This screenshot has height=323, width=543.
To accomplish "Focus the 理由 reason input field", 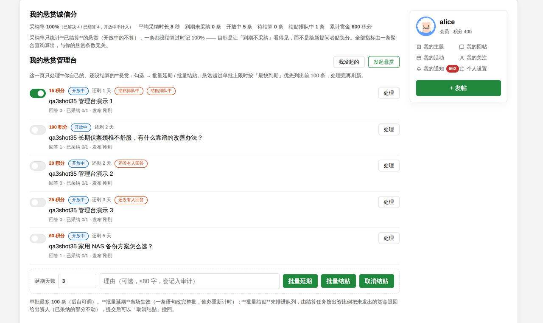I will point(190,281).
